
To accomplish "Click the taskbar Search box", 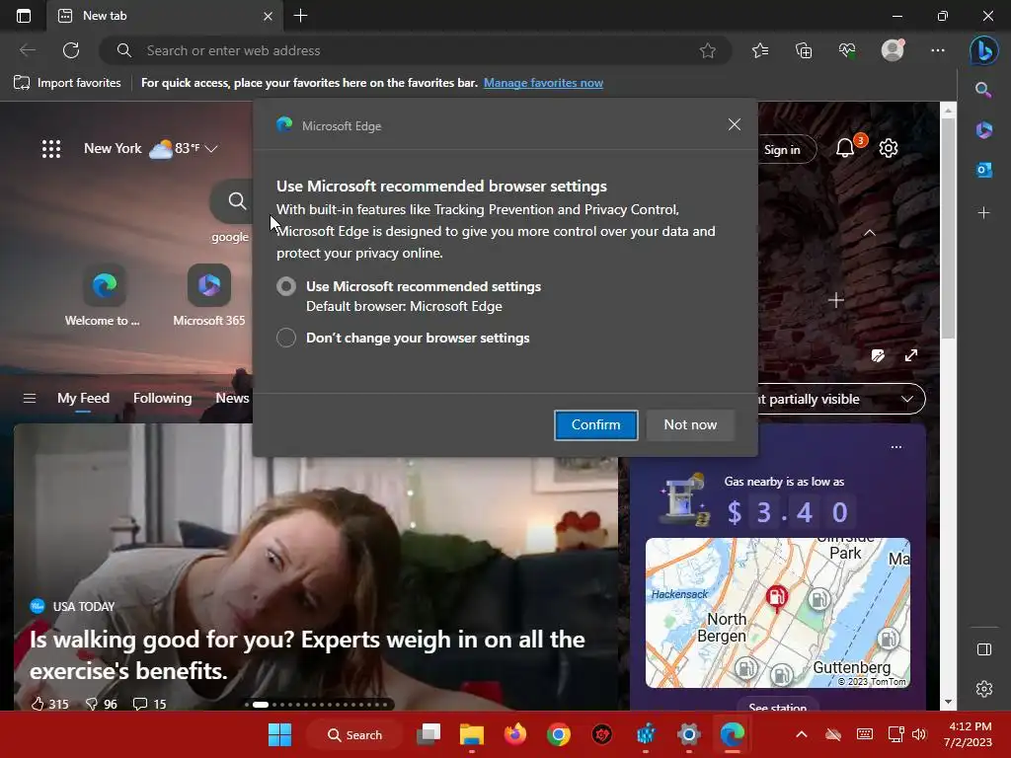I will click(x=354, y=734).
